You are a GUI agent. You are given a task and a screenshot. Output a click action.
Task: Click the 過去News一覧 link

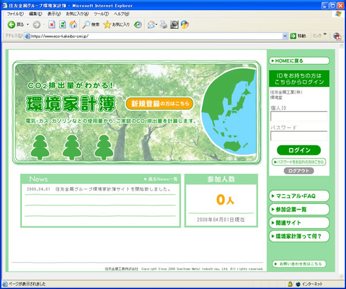click(x=161, y=179)
